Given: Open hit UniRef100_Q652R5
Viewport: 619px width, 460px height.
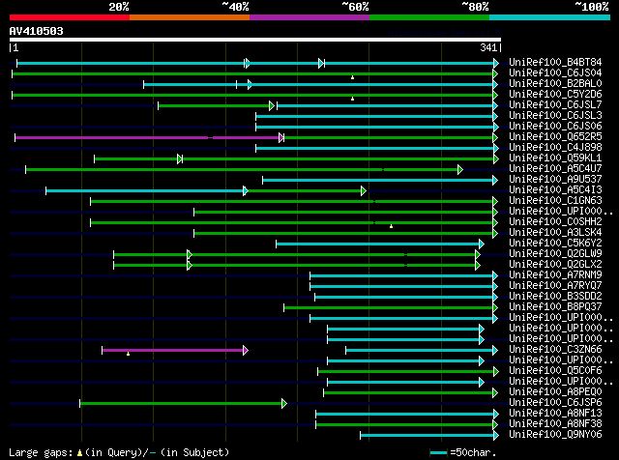Looking at the screenshot, I should pos(555,137).
